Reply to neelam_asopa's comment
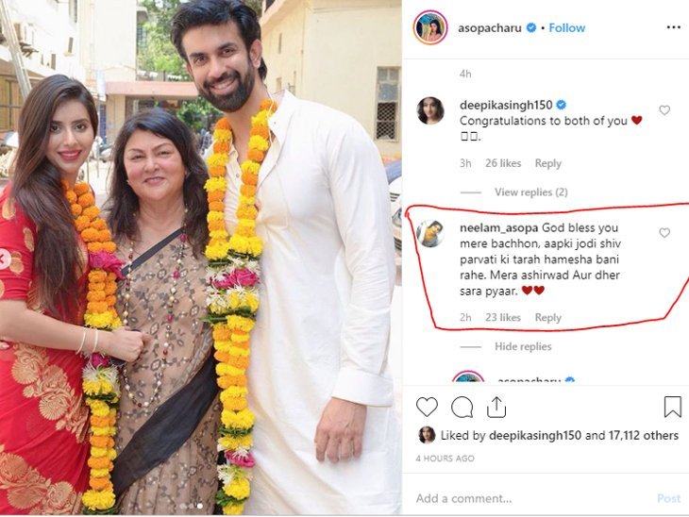 (548, 318)
